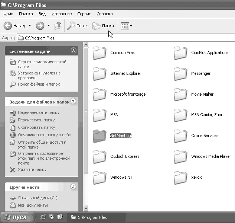Select the microsoft frontpage folder icon
Image resolution: width=235 pixels, height=223 pixels.
pos(99,95)
